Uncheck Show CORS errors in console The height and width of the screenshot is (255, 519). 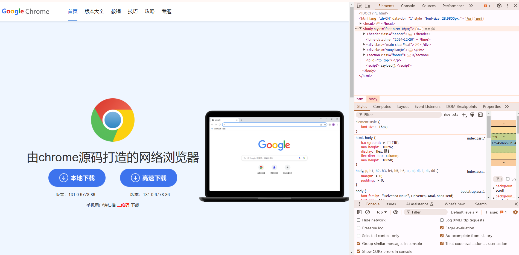coord(358,251)
